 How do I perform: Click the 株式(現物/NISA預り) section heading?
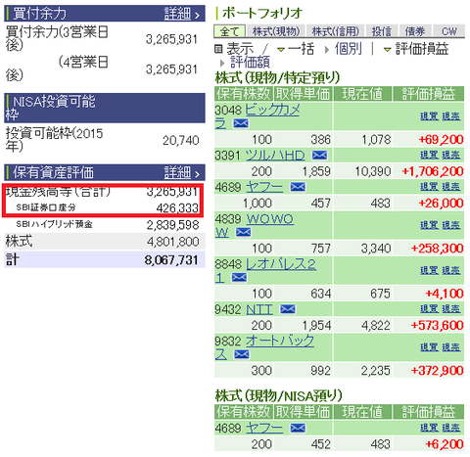278,396
